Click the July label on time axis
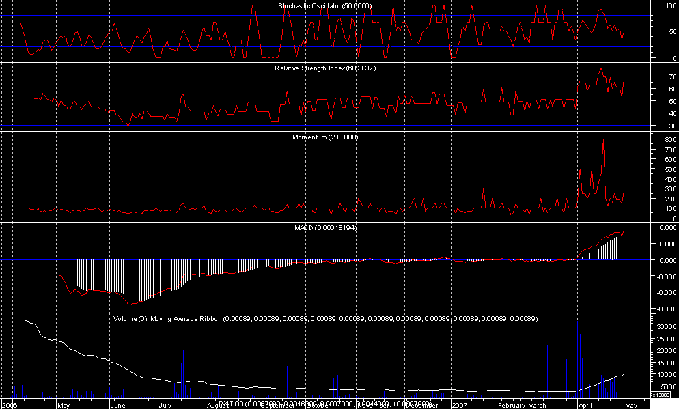The image size is (679, 409). click(165, 404)
